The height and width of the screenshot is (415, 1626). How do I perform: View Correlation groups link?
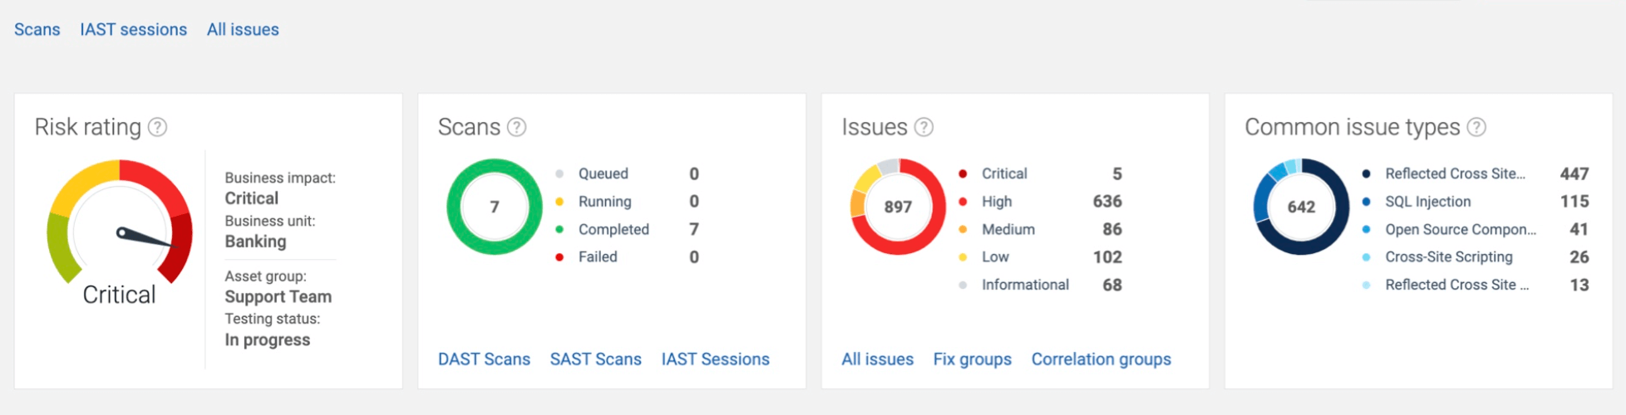pos(1101,359)
